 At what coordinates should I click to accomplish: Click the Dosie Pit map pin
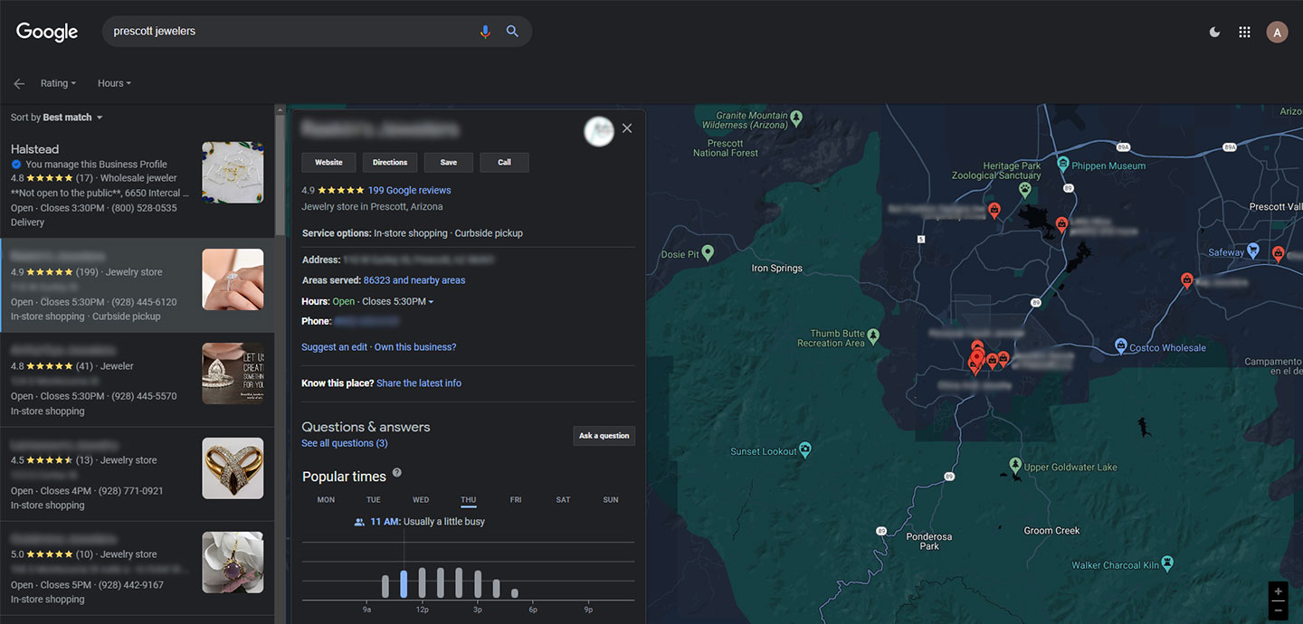click(x=709, y=252)
